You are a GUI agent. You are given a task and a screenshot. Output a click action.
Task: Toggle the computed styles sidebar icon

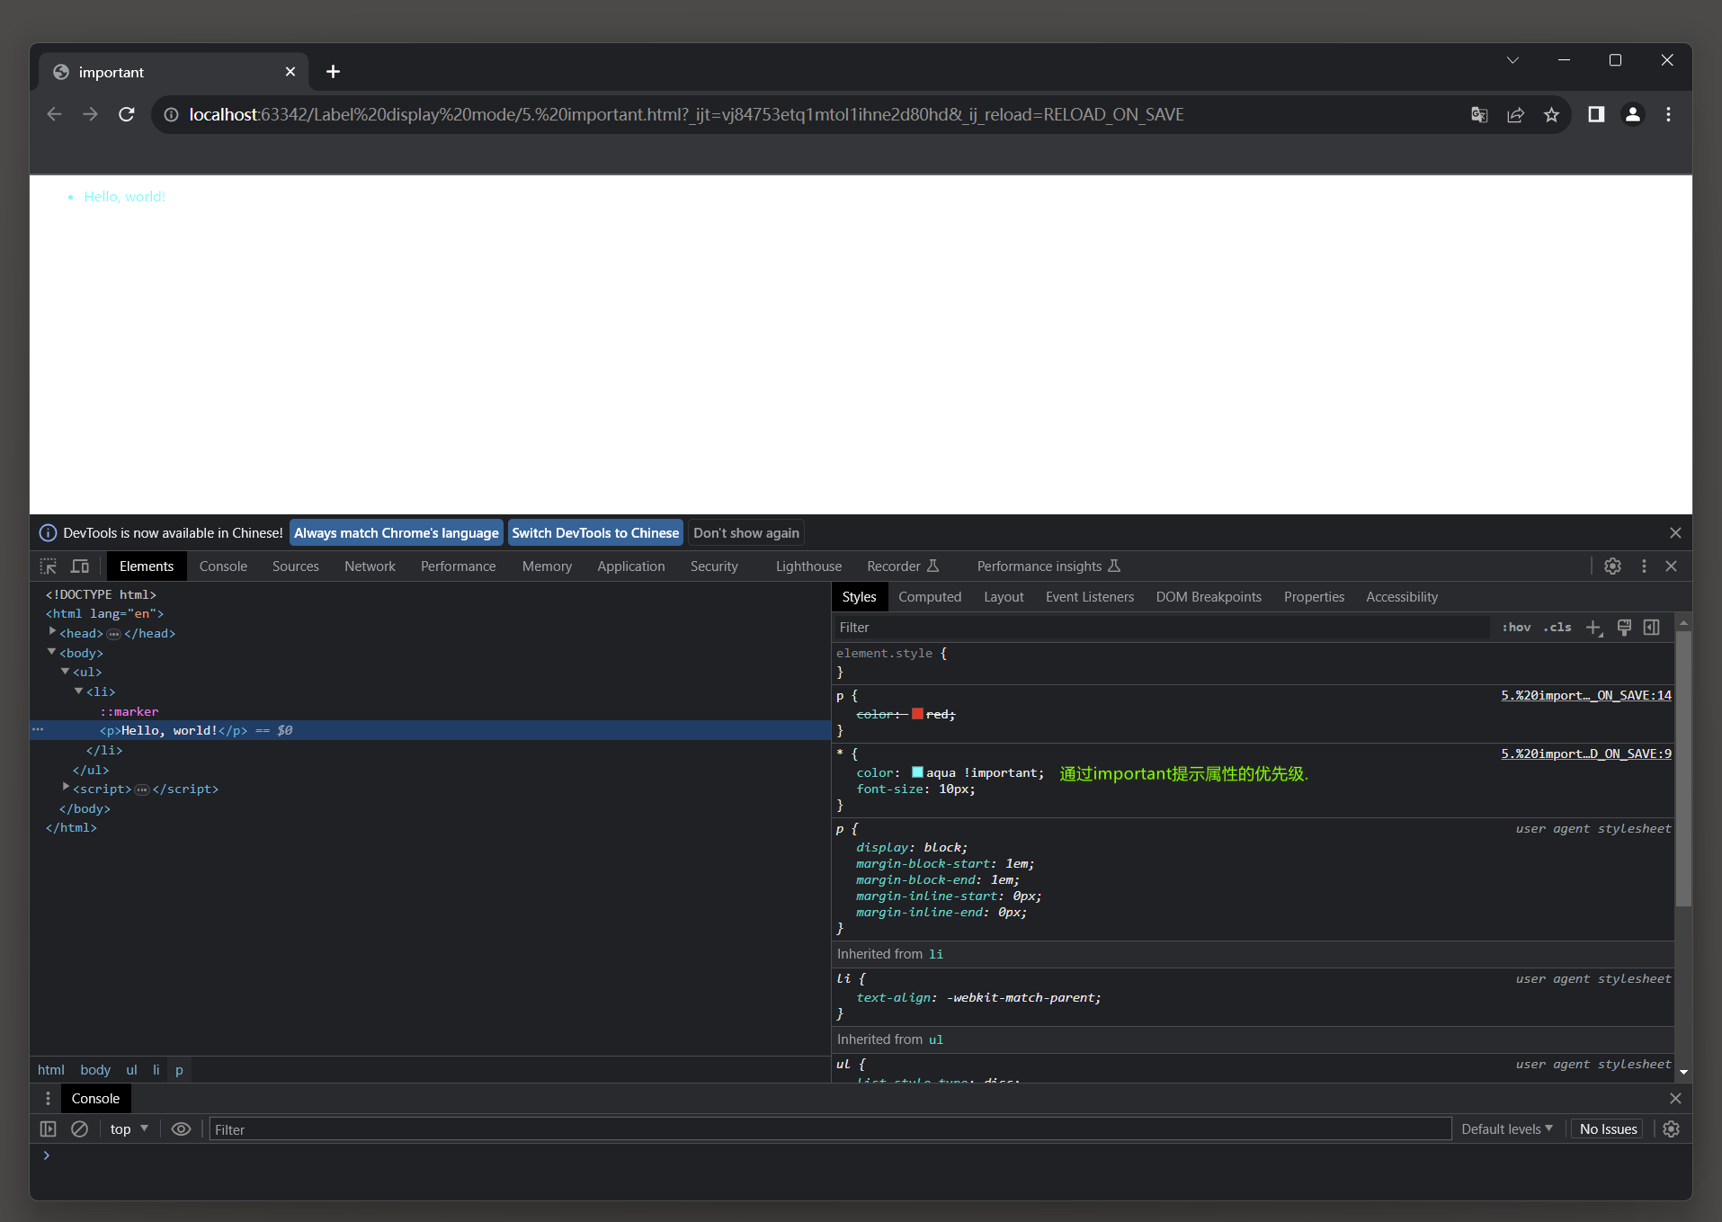pyautogui.click(x=1652, y=628)
